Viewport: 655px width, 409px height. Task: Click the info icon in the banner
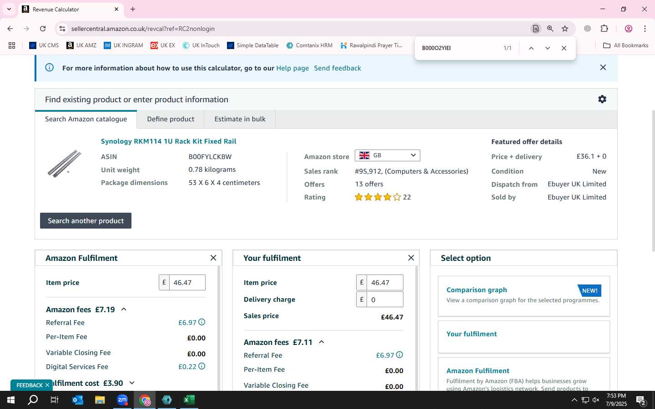pyautogui.click(x=50, y=67)
